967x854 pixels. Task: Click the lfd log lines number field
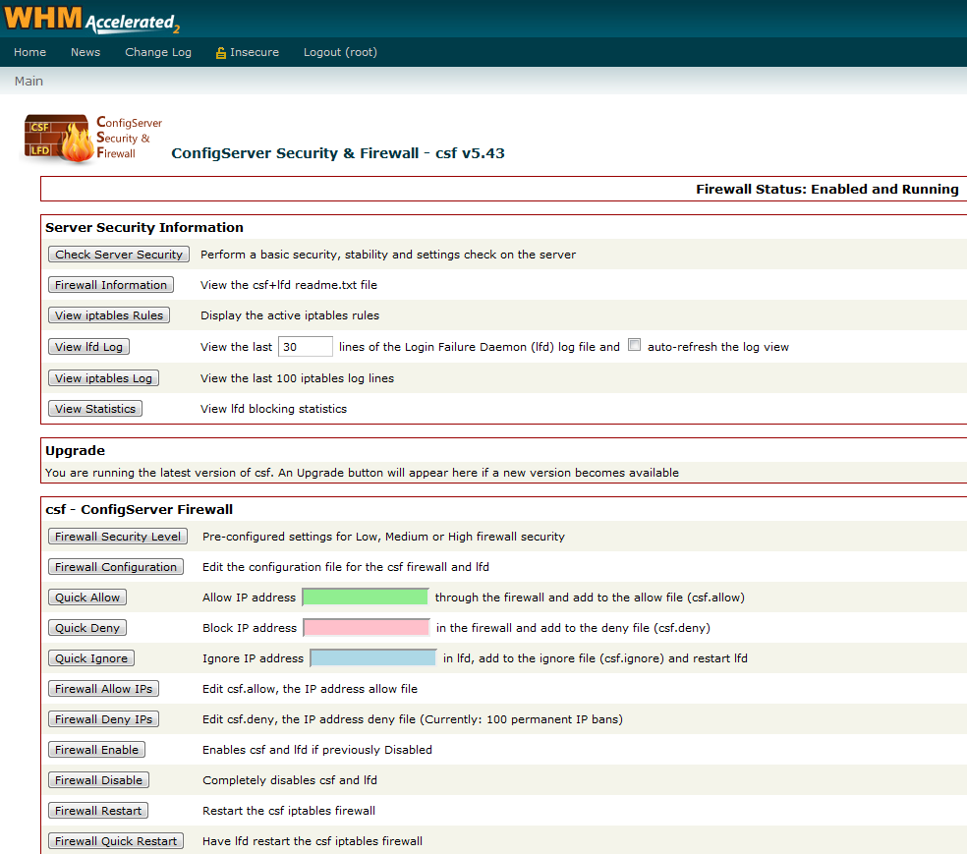pyautogui.click(x=306, y=347)
